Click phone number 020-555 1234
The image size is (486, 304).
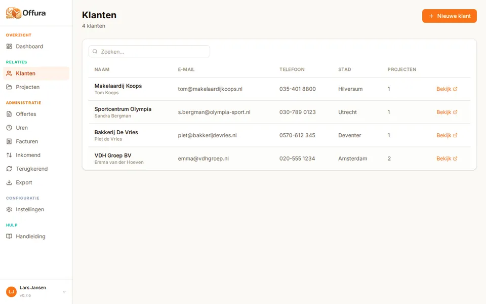297,159
